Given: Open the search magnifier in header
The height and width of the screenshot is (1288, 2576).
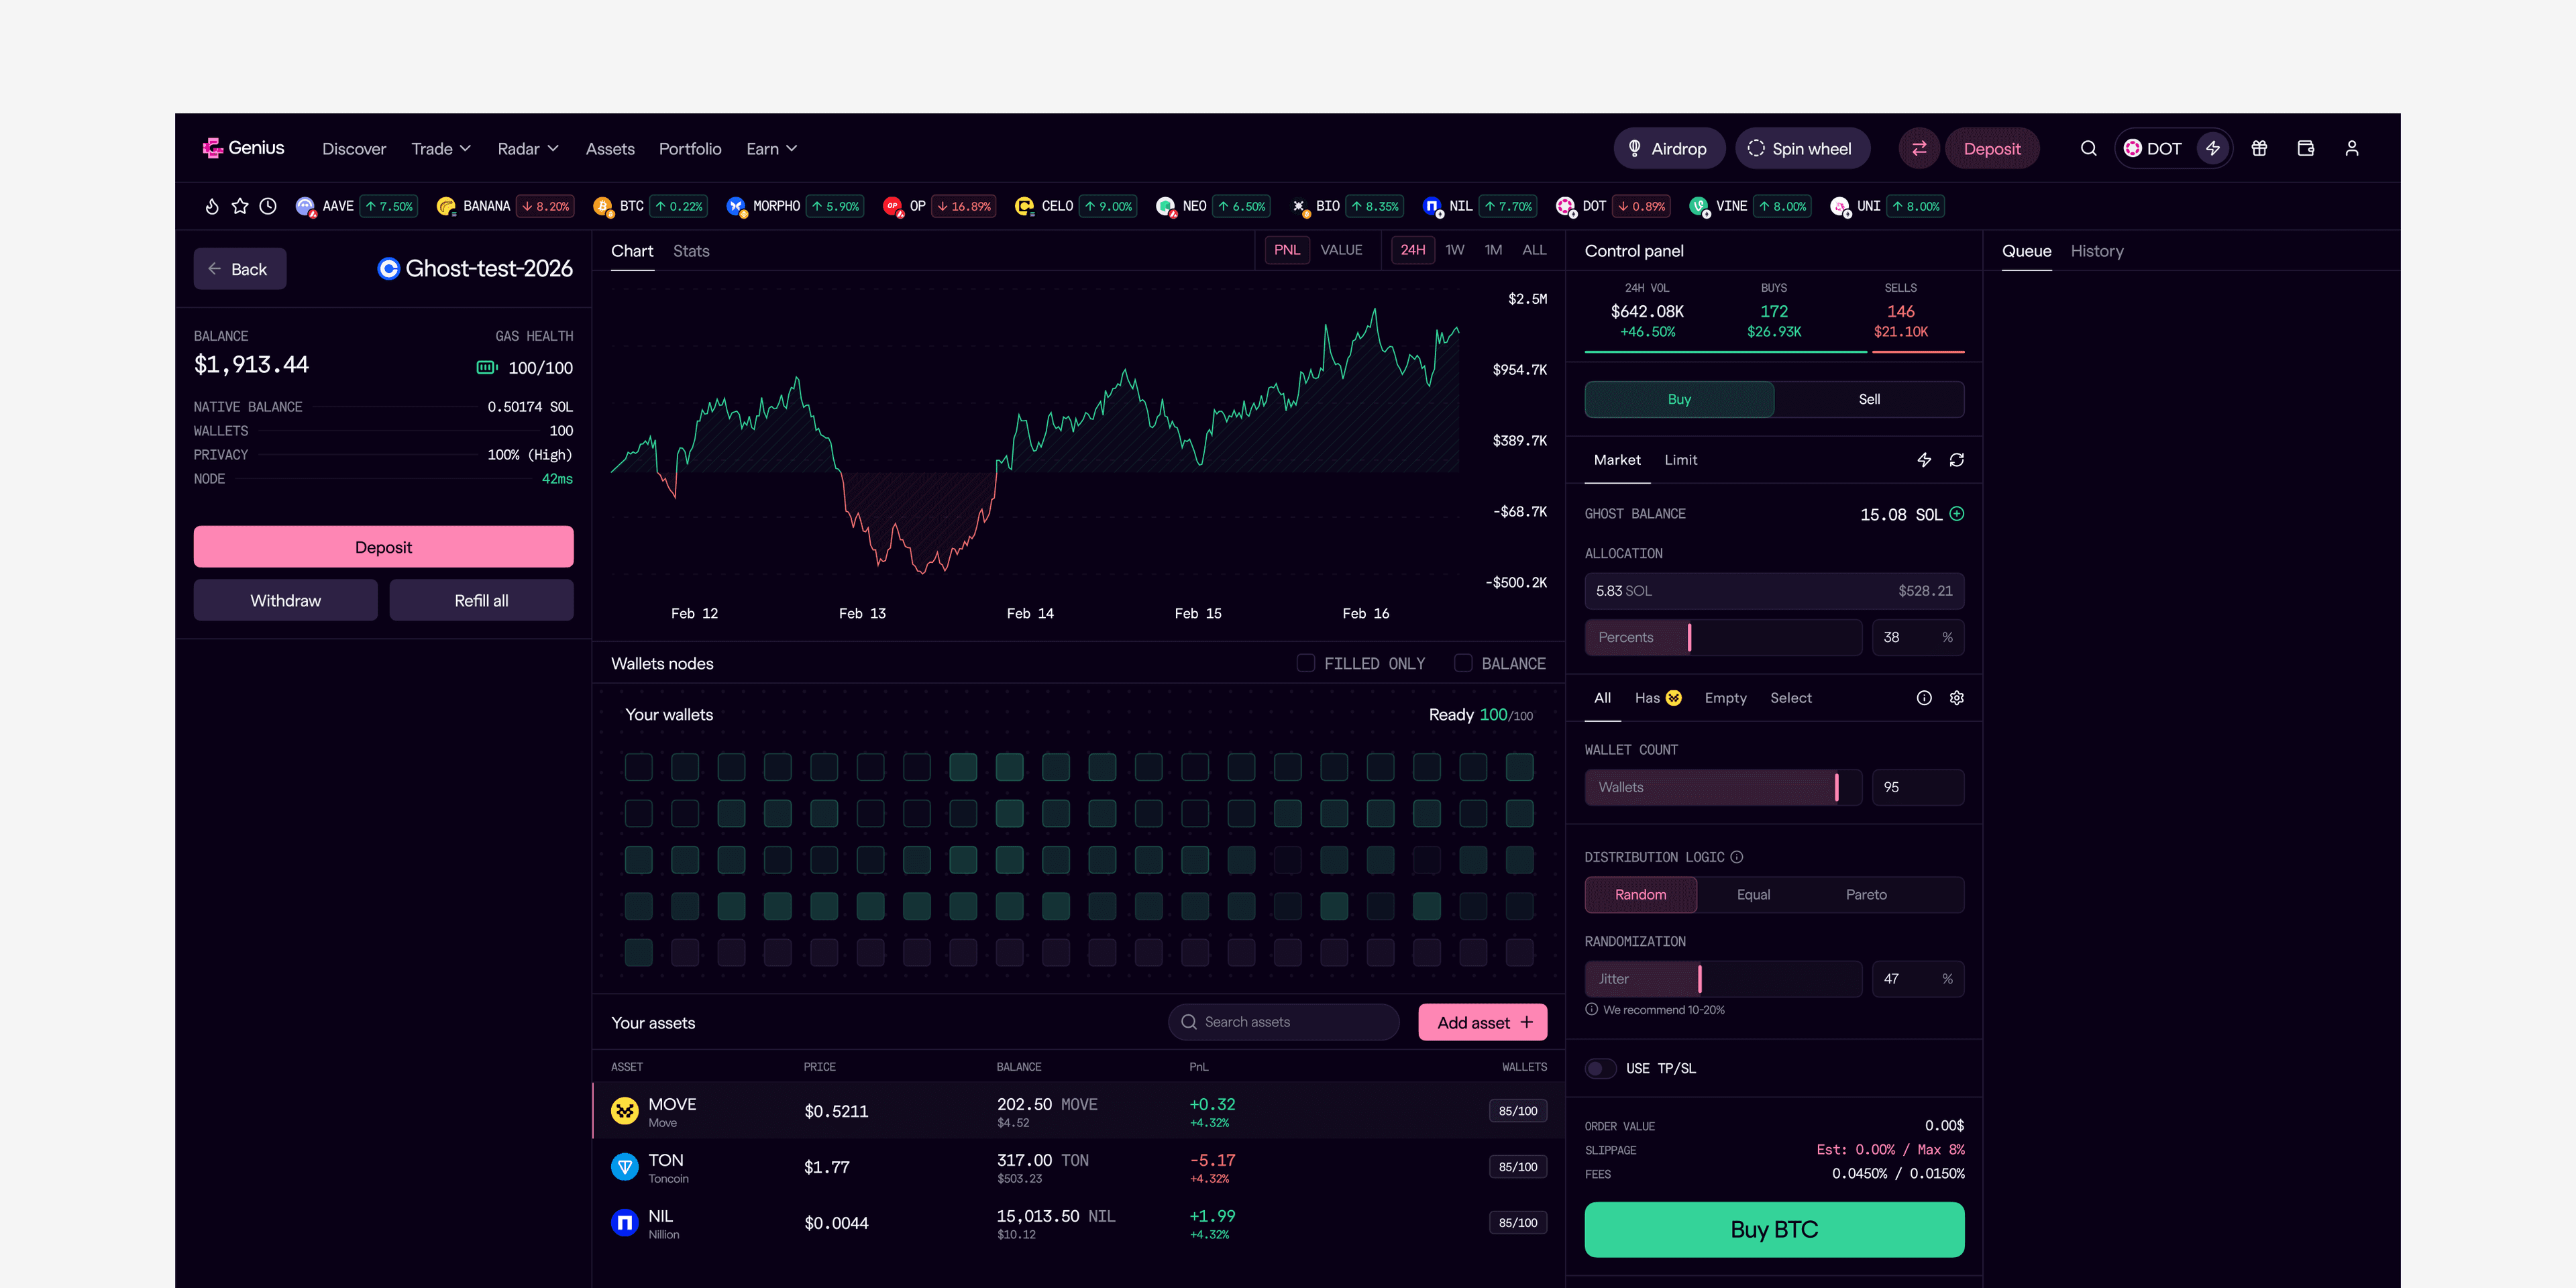Looking at the screenshot, I should 2088,148.
